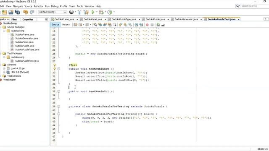This screenshot has width=269, height=151.
Task: Minimize the Projects window group
Action: click(47, 20)
